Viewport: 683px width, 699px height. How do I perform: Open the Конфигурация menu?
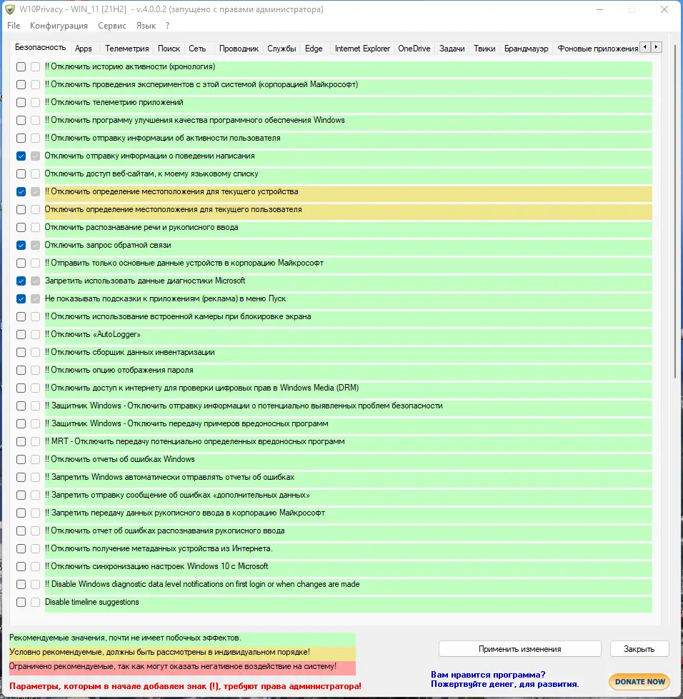pyautogui.click(x=58, y=25)
